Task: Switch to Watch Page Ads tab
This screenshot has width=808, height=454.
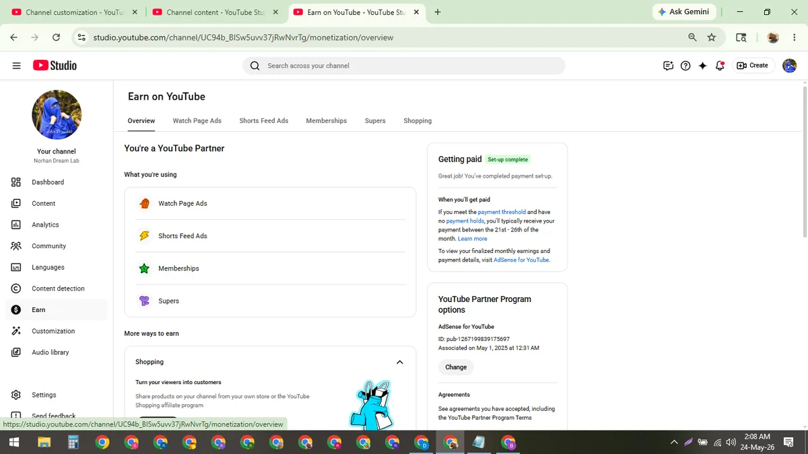Action: (x=197, y=121)
